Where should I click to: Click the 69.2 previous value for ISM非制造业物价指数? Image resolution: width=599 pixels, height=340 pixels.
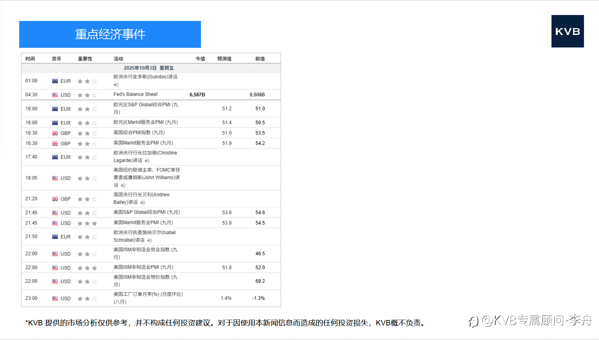coord(260,281)
